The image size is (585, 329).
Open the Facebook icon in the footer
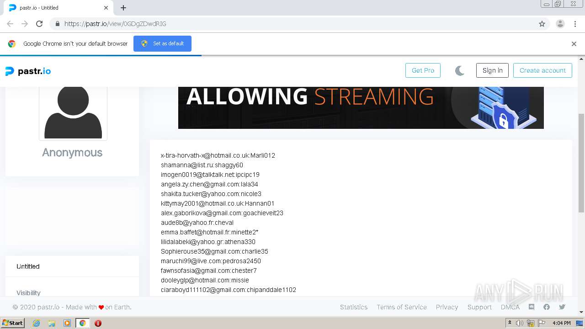(547, 307)
